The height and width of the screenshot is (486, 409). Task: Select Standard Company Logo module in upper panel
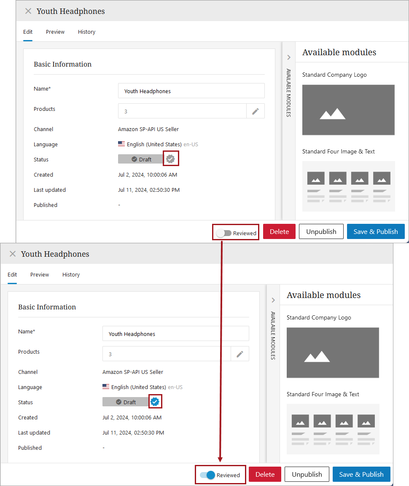click(x=348, y=110)
